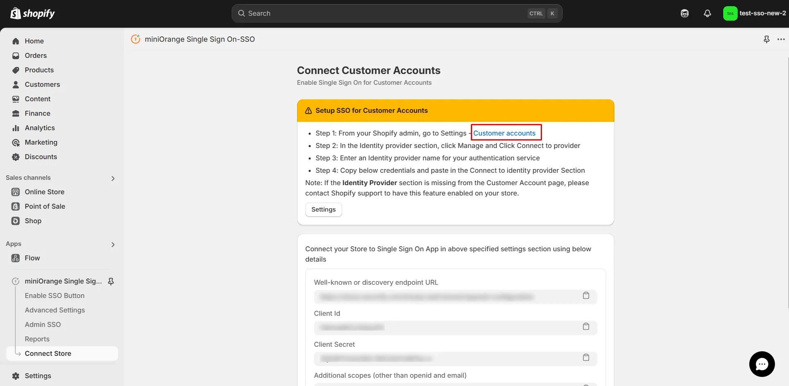Open Reports page
Viewport: 789px width, 386px height.
coord(37,339)
